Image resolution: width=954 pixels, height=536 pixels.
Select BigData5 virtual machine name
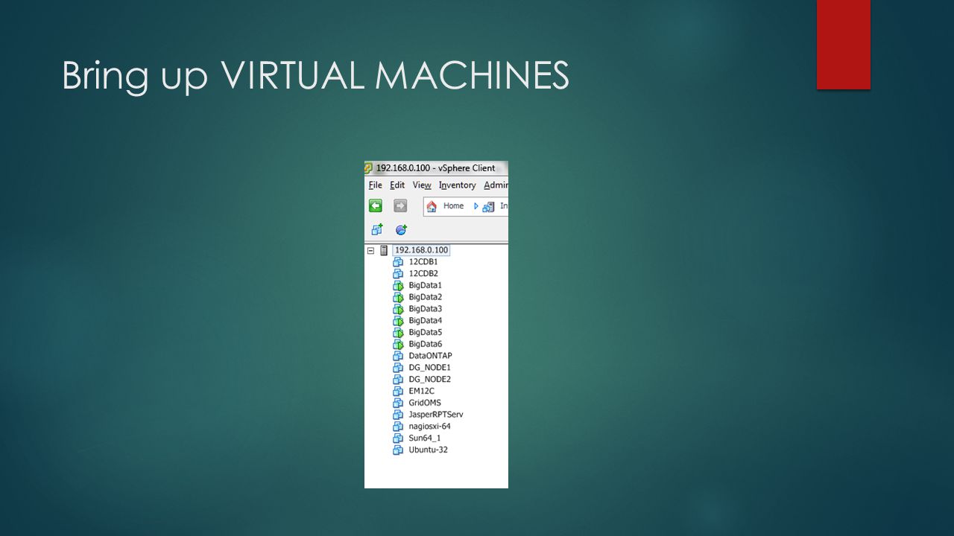426,333
